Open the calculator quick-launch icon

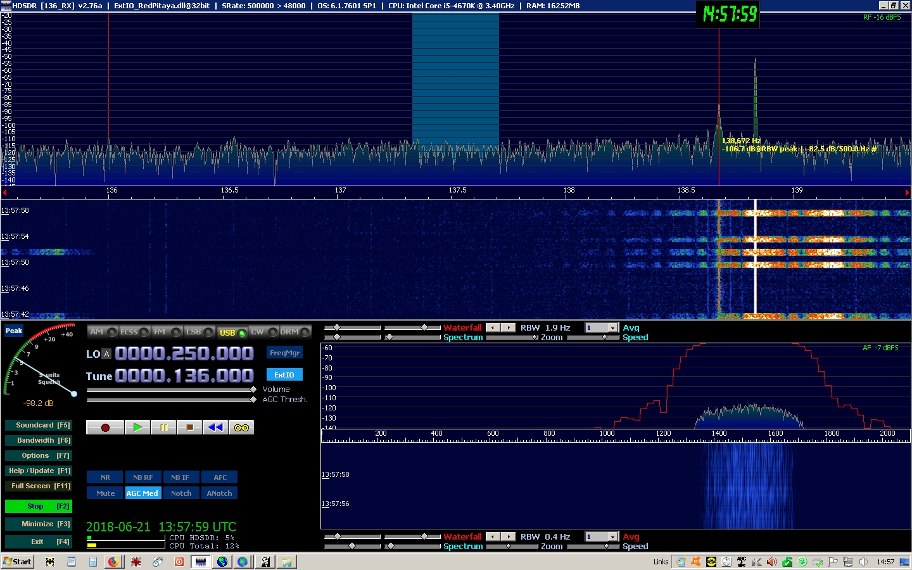pos(93,562)
